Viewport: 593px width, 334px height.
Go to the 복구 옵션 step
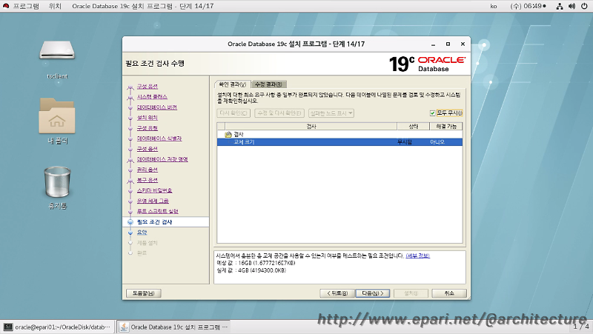pos(147,180)
